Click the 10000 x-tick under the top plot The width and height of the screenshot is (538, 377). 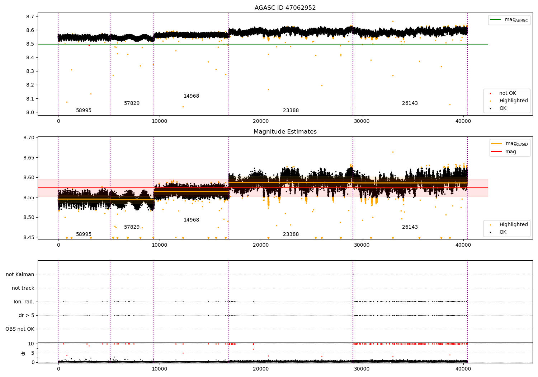coord(160,121)
